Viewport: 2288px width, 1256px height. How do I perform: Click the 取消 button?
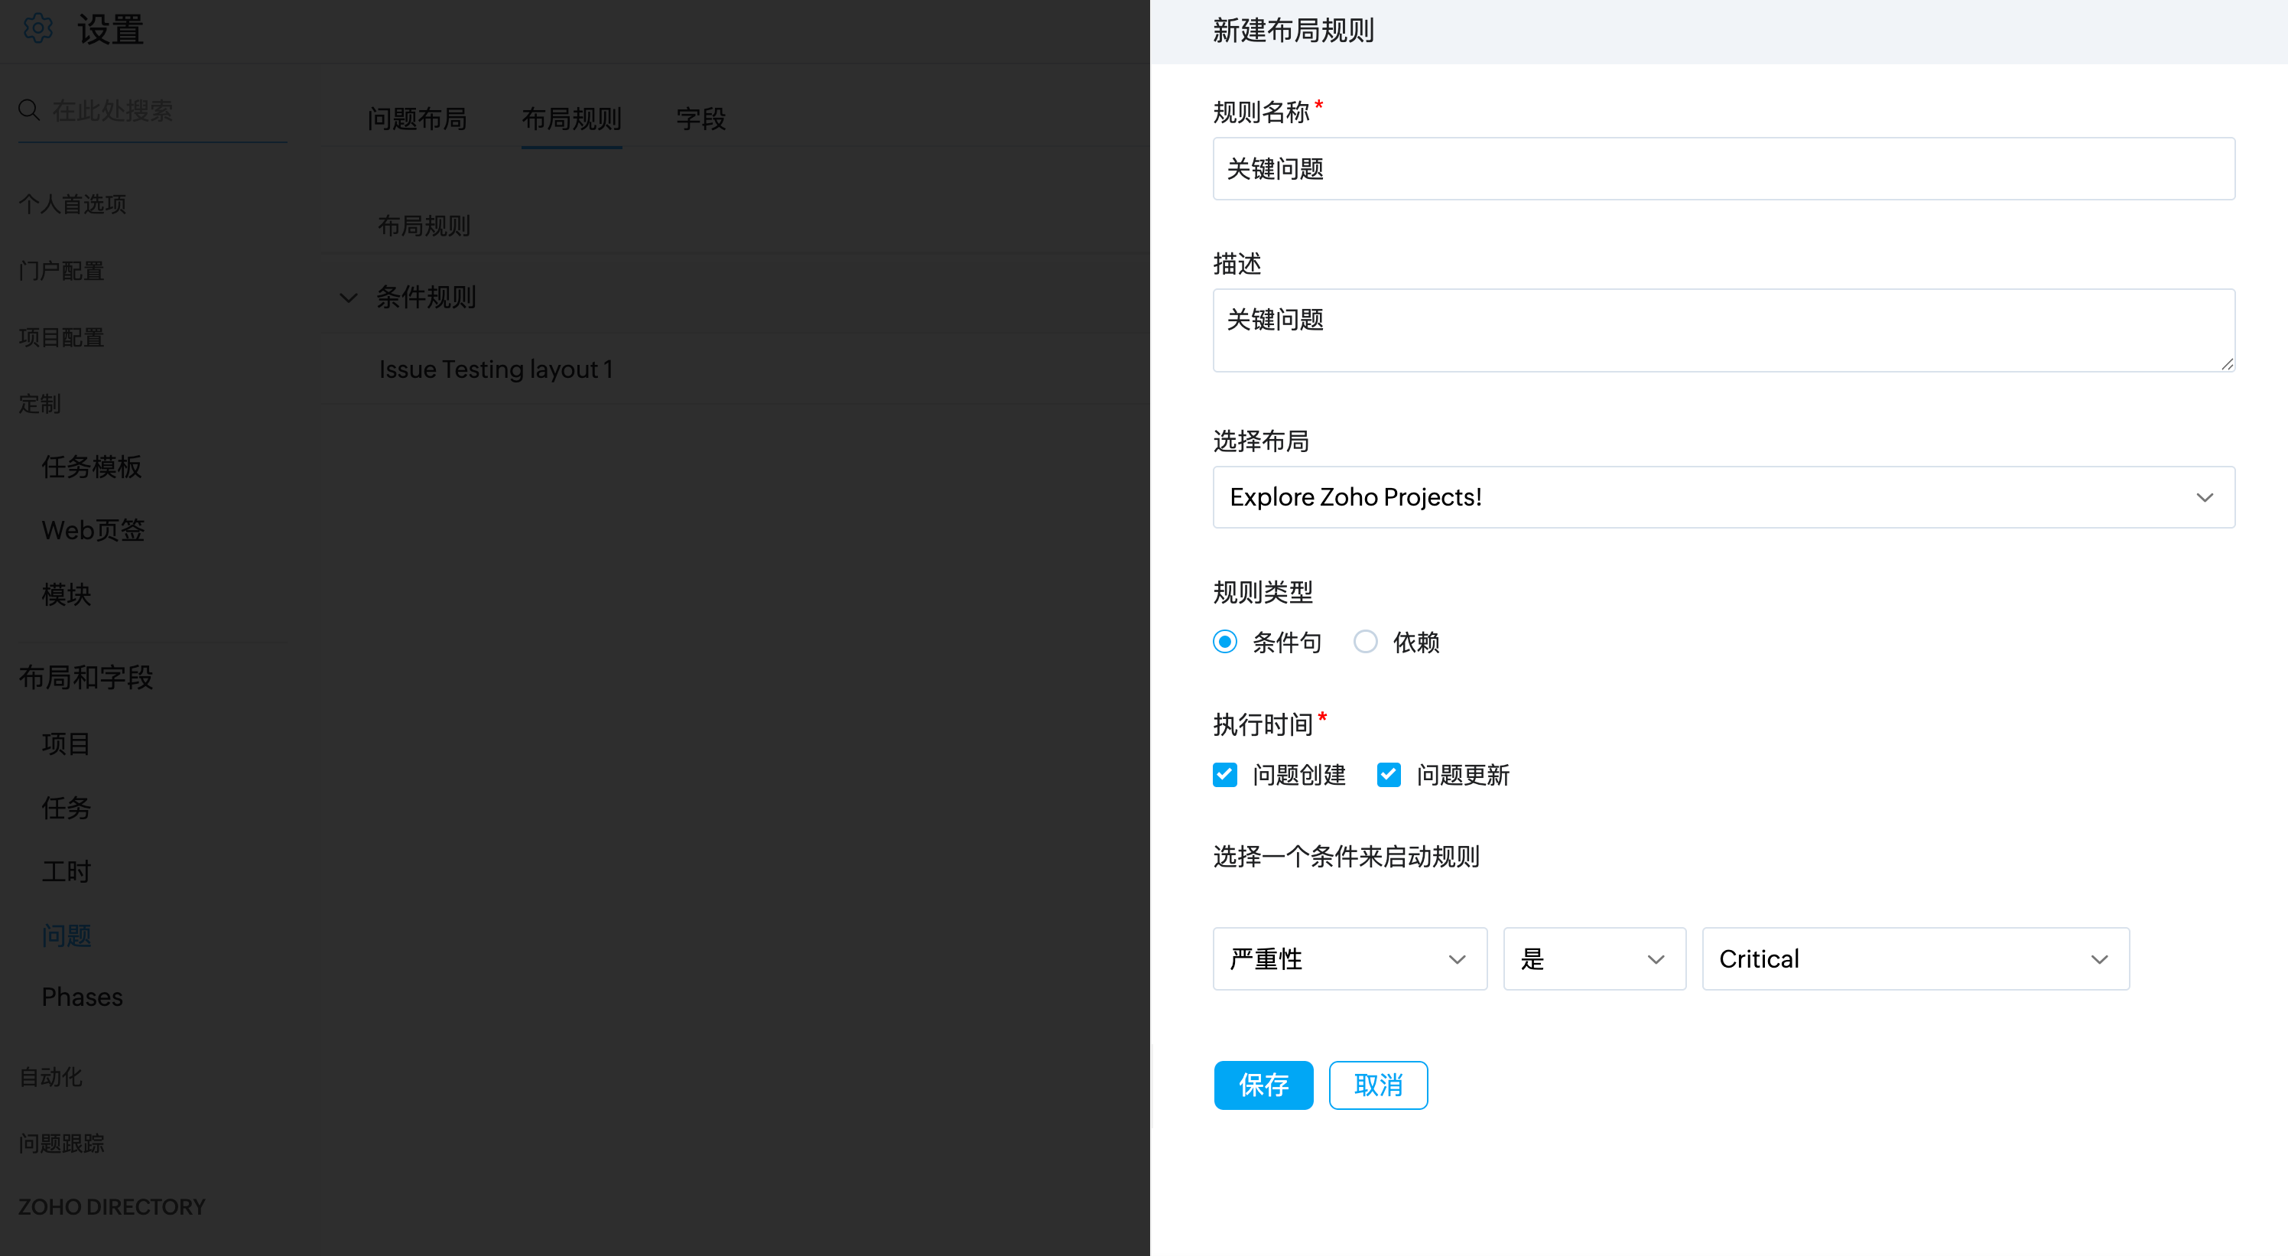1377,1085
